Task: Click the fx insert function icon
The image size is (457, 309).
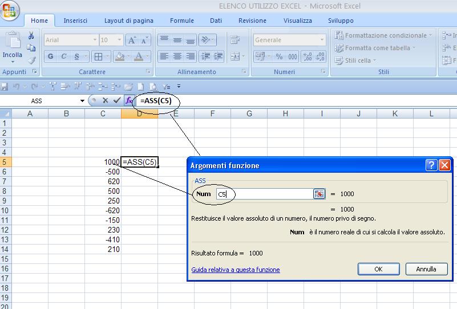Action: (x=129, y=101)
